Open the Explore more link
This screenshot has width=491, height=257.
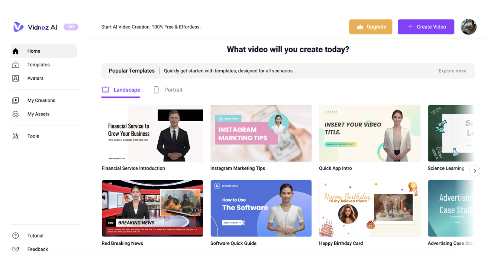pyautogui.click(x=453, y=71)
